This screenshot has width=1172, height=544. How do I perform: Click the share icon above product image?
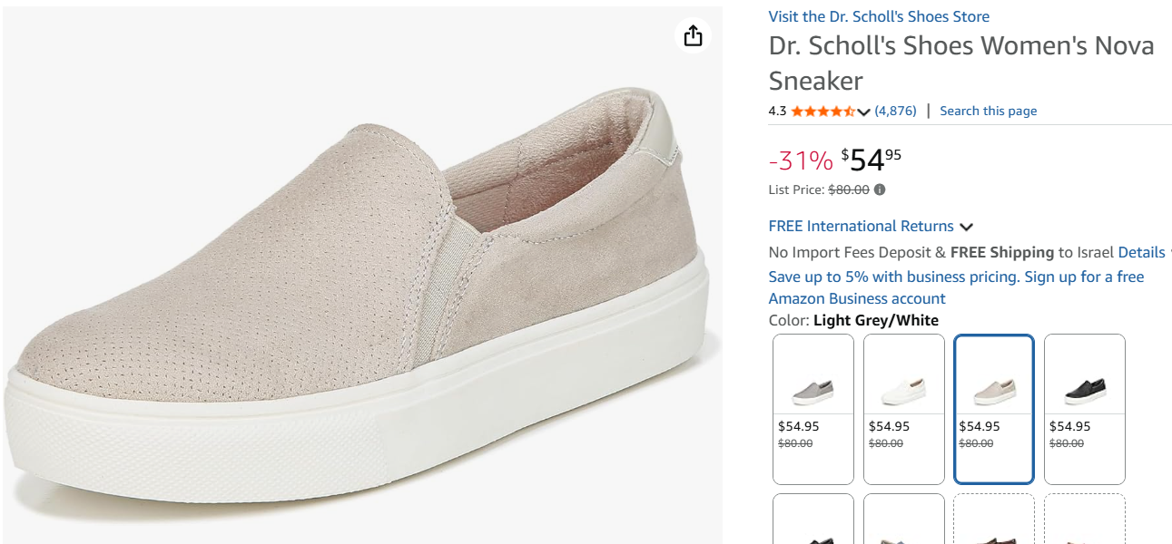point(693,35)
